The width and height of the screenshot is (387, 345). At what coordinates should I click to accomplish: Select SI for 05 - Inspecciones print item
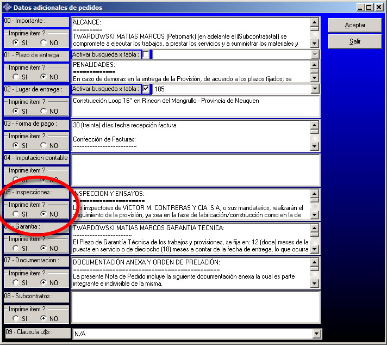point(16,214)
